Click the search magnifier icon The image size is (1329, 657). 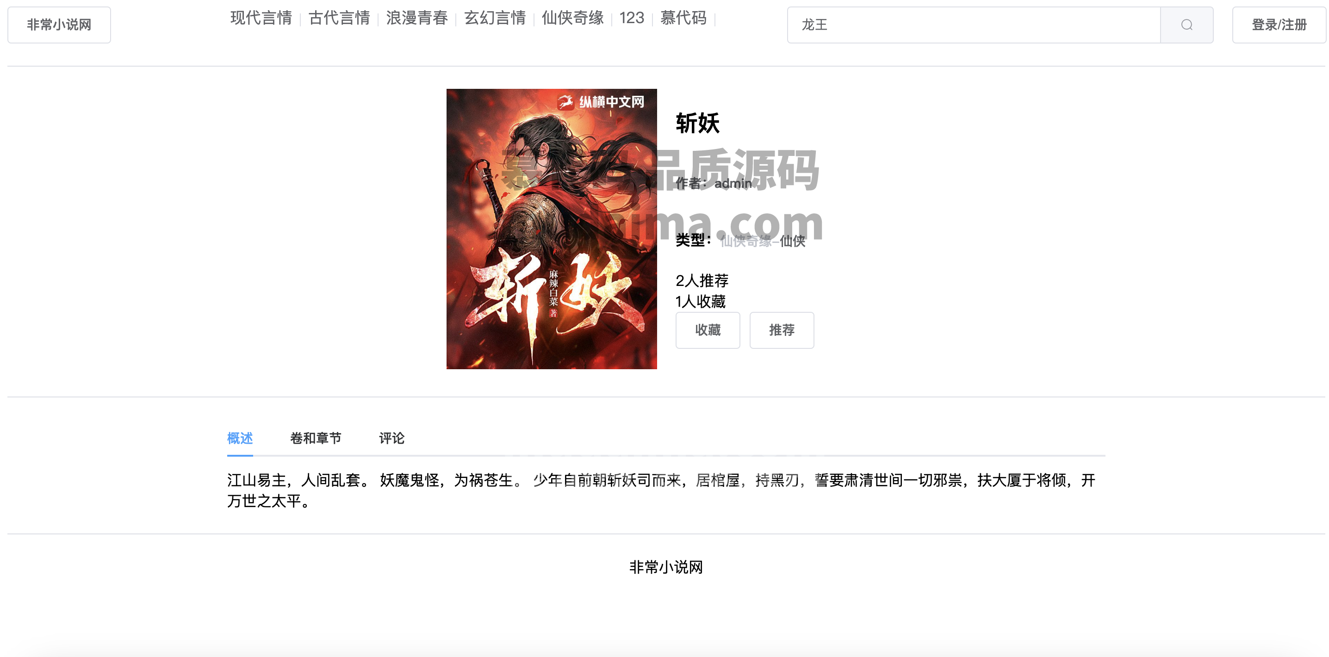pyautogui.click(x=1186, y=25)
